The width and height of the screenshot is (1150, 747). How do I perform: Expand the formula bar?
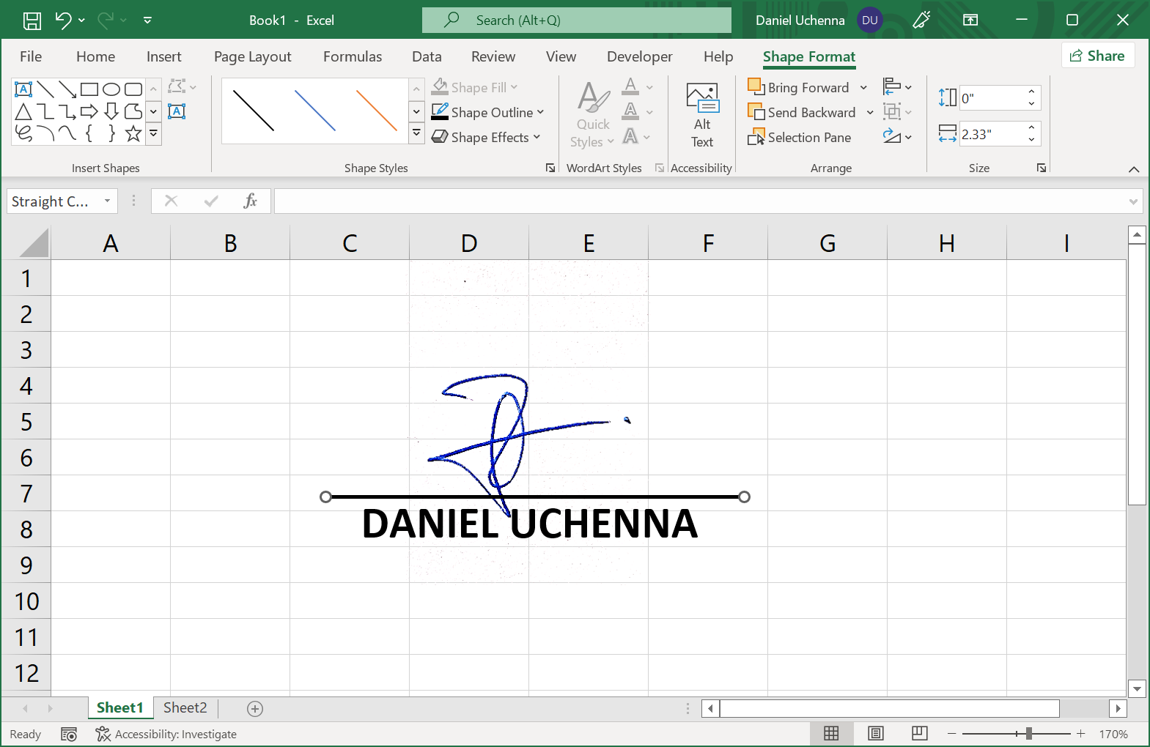1133,201
